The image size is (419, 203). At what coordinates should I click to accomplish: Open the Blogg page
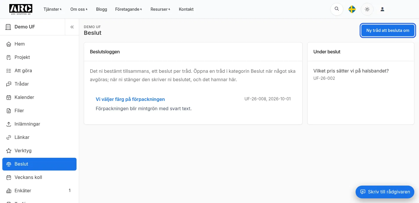102,9
